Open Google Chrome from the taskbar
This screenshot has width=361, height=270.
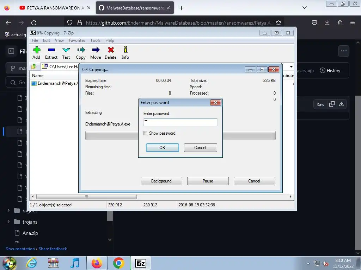118,263
